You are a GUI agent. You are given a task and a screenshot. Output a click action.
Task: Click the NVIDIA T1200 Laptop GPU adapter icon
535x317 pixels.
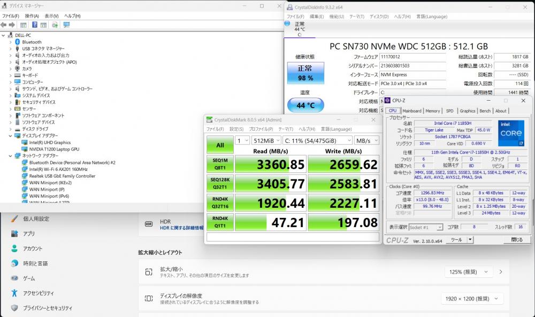(x=25, y=149)
